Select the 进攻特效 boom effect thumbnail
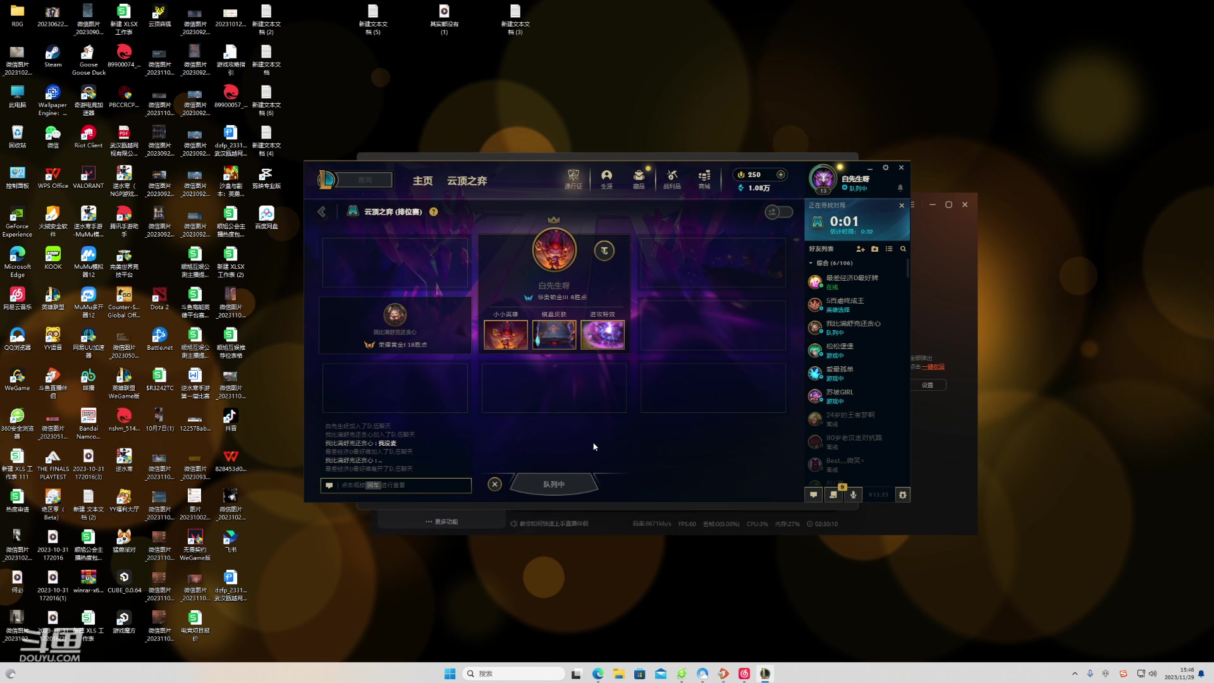1214x683 pixels. coord(603,335)
